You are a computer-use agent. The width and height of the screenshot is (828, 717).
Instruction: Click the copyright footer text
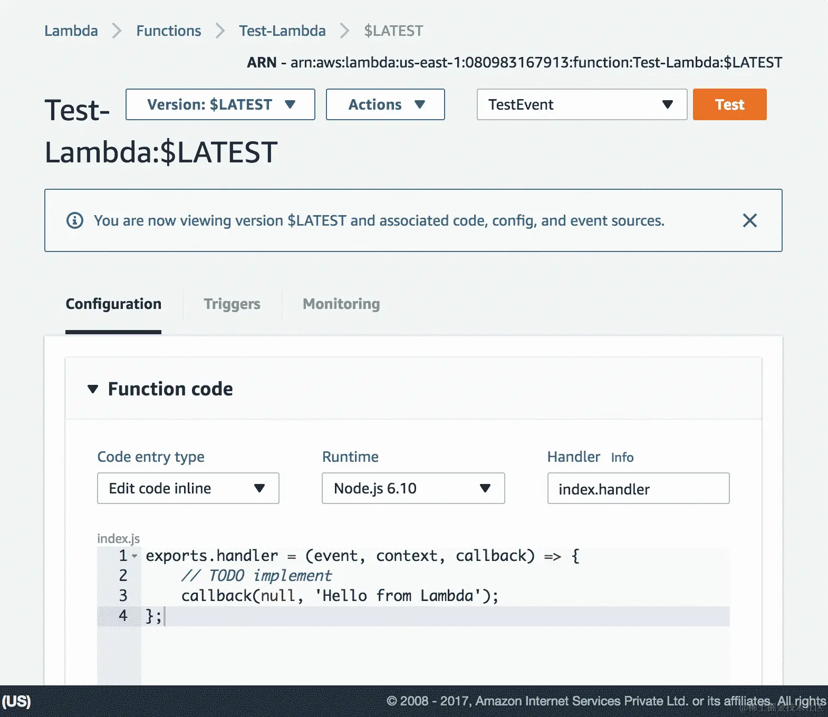(x=606, y=701)
